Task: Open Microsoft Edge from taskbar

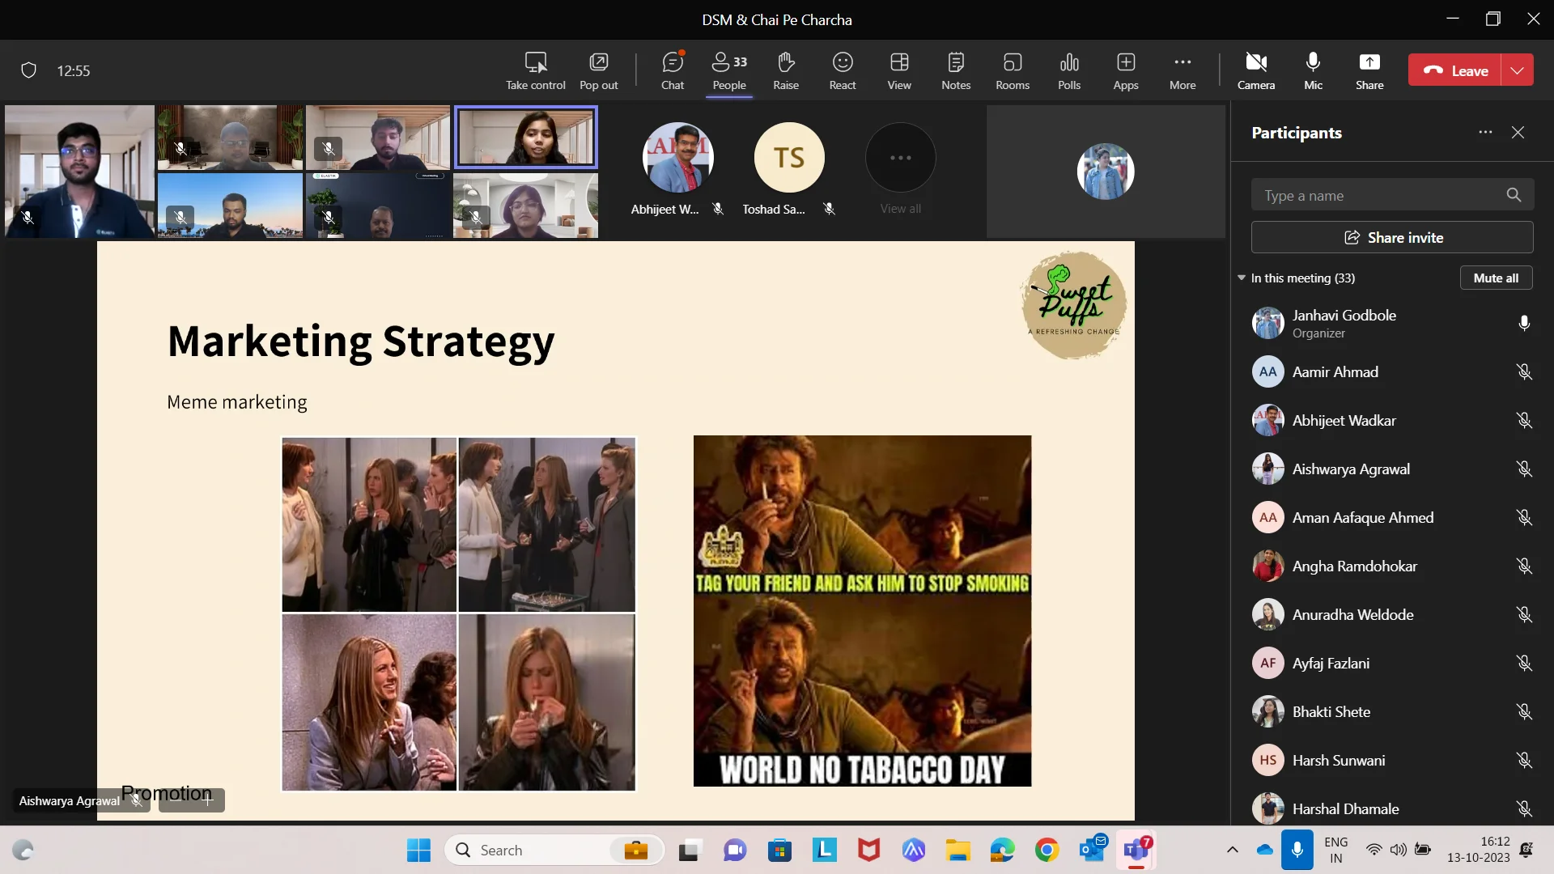Action: pos(1002,850)
